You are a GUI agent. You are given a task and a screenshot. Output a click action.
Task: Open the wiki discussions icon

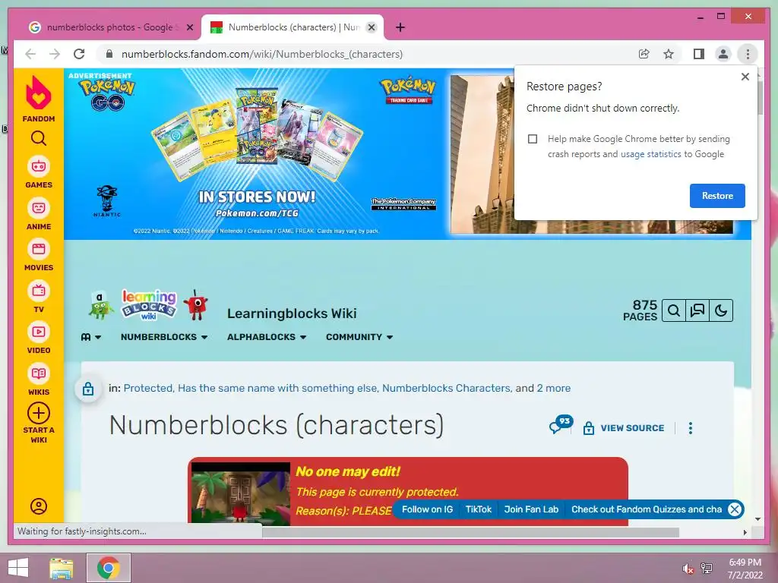pos(697,310)
